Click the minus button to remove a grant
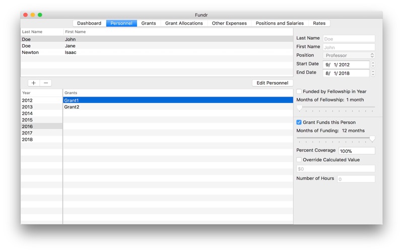 point(46,83)
